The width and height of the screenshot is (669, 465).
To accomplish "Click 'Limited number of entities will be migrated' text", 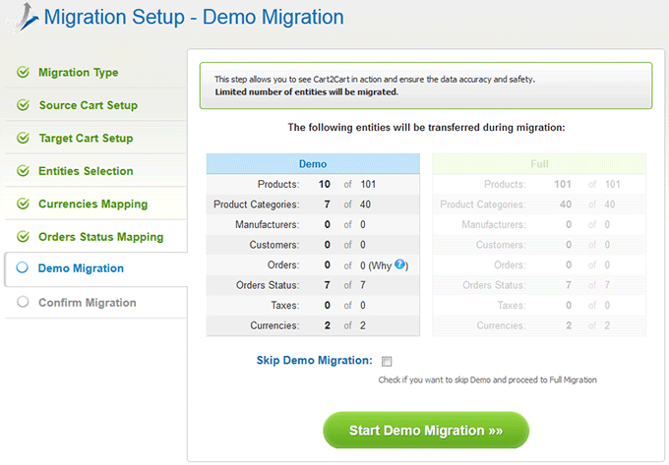I will pyautogui.click(x=306, y=92).
